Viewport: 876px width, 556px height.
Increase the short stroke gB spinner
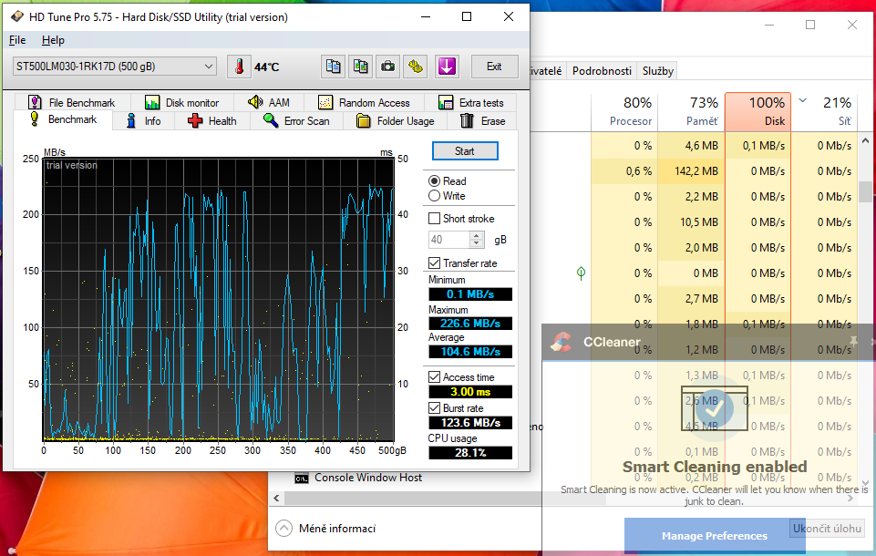pos(477,236)
